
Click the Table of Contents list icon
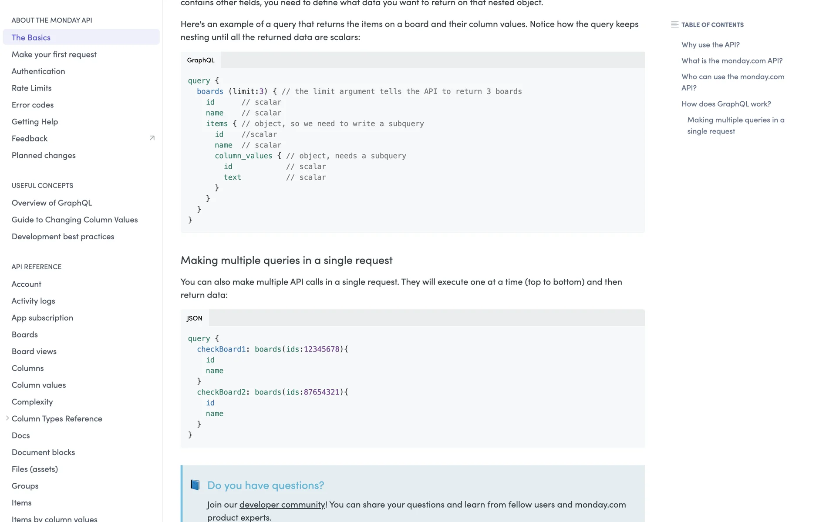(x=674, y=25)
